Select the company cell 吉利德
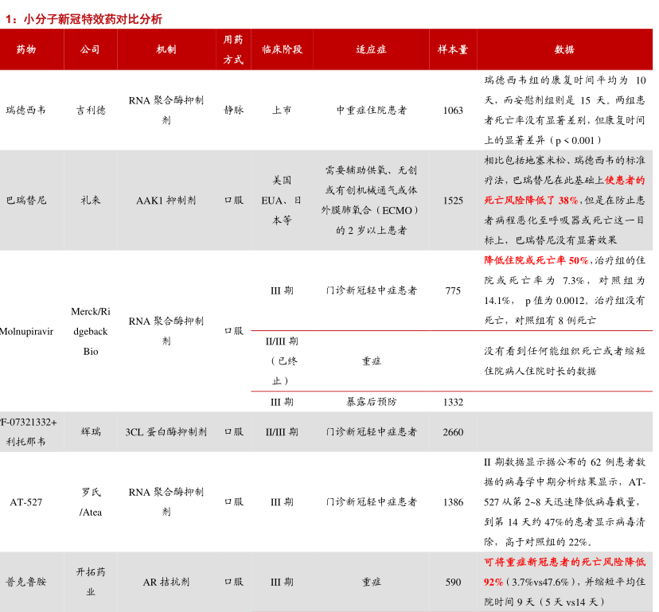The height and width of the screenshot is (612, 659). [91, 110]
